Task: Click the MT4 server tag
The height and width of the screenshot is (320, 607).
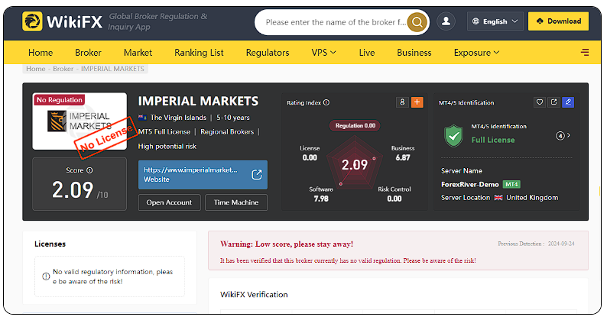Action: coord(511,184)
